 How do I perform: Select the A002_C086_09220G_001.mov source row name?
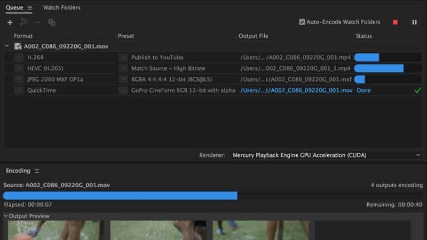[x=66, y=46]
